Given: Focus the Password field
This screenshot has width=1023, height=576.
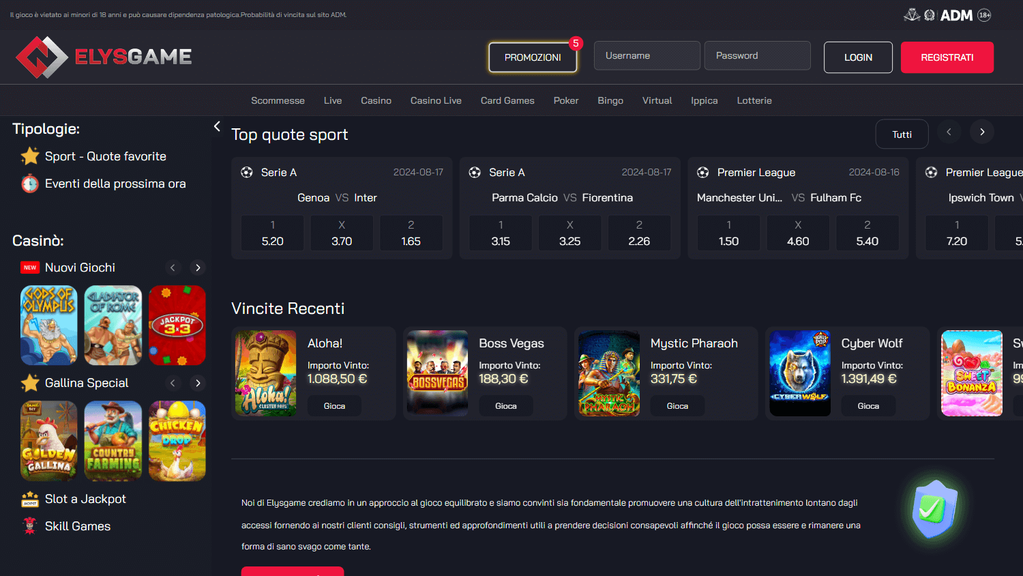Looking at the screenshot, I should pyautogui.click(x=758, y=55).
